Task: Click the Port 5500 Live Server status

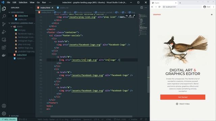Action: pos(120,119)
